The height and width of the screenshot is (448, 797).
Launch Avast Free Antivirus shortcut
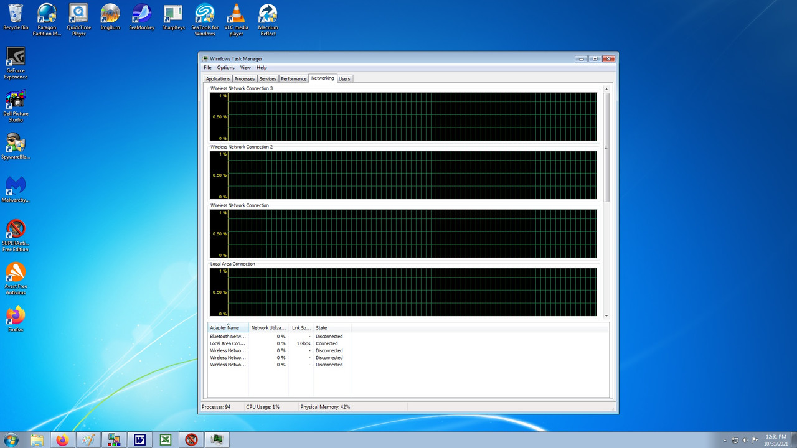pyautogui.click(x=16, y=278)
